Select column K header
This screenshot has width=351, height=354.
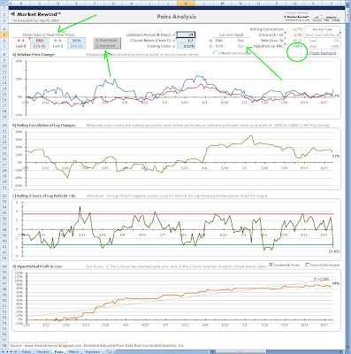[186, 3]
